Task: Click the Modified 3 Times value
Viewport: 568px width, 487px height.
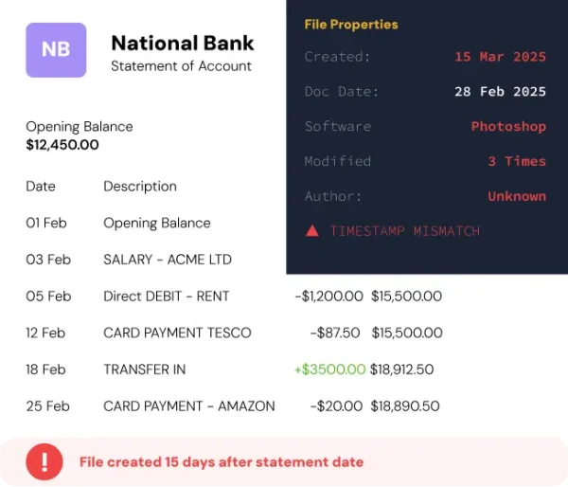Action: pyautogui.click(x=517, y=161)
